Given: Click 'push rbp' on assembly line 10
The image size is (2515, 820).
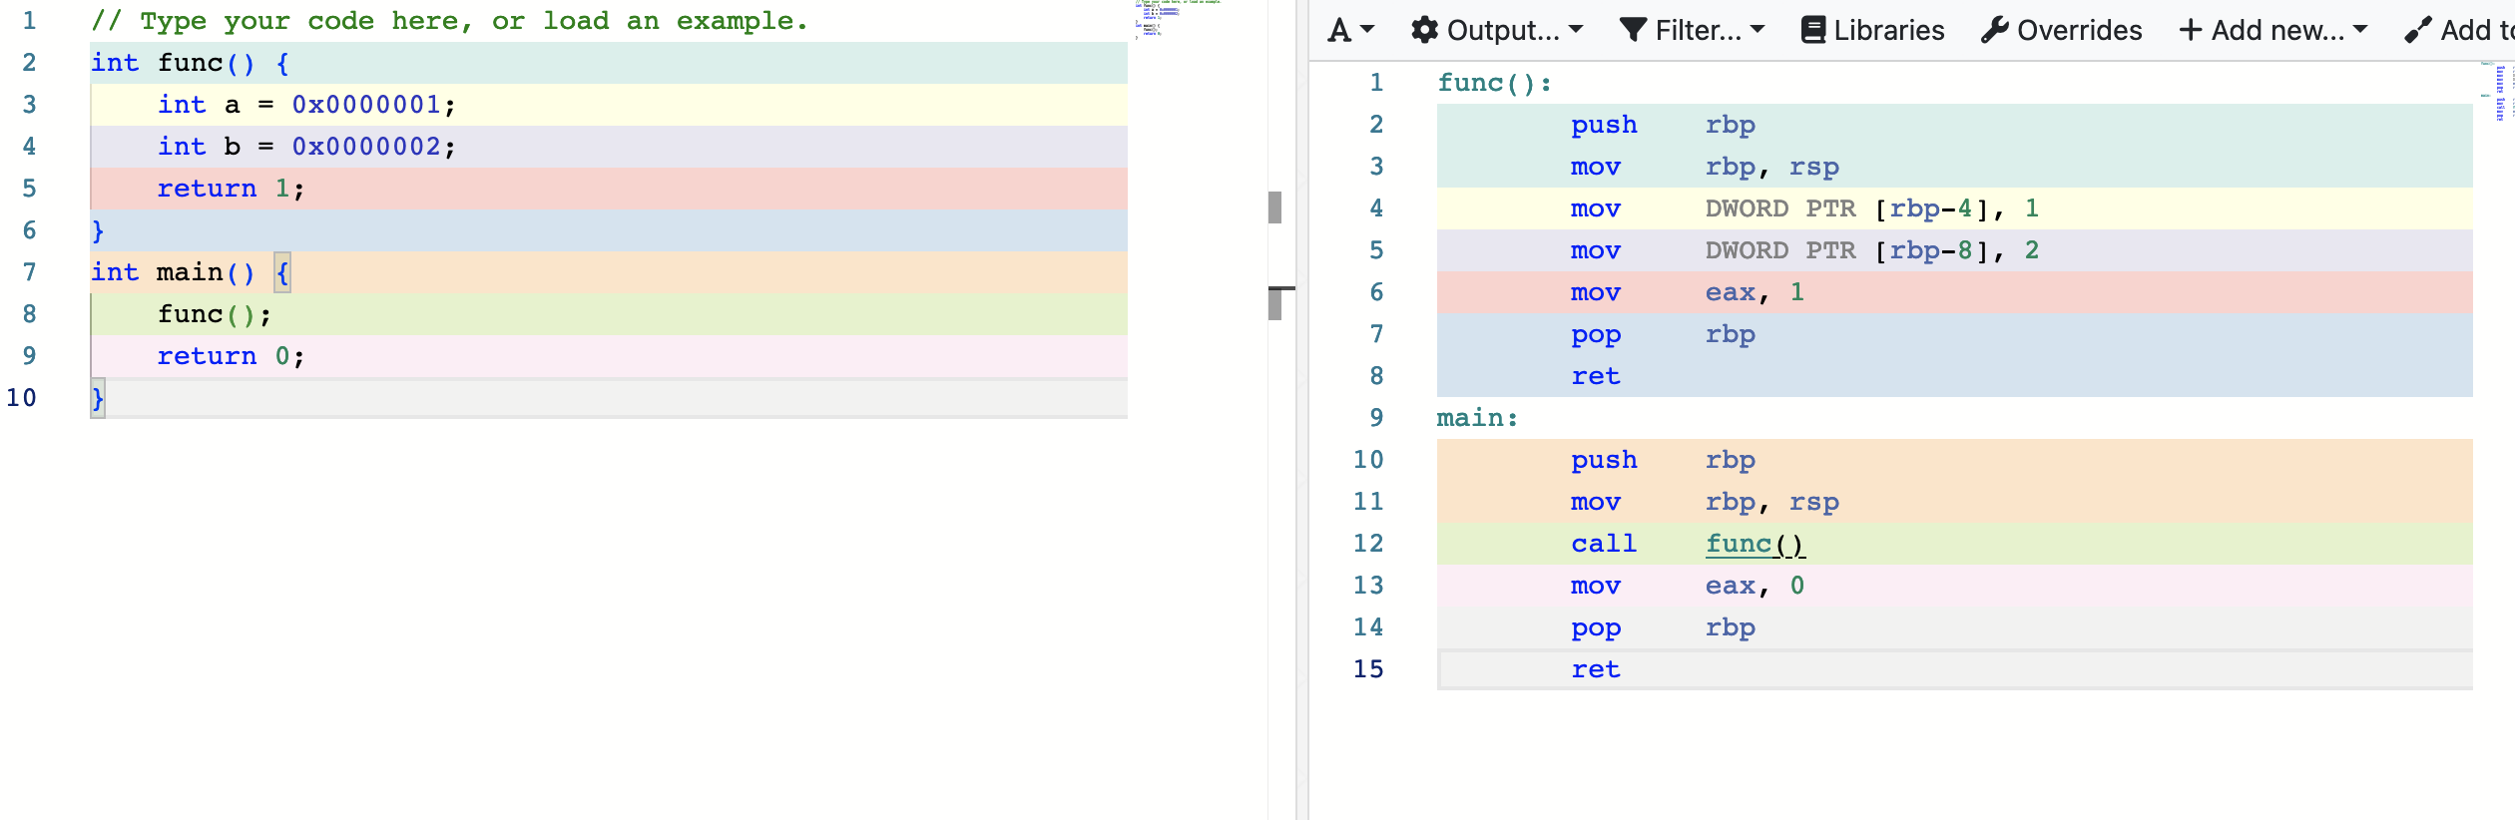Looking at the screenshot, I should [1954, 460].
